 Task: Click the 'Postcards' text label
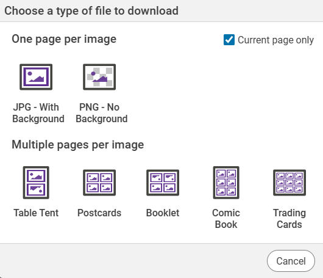click(99, 213)
